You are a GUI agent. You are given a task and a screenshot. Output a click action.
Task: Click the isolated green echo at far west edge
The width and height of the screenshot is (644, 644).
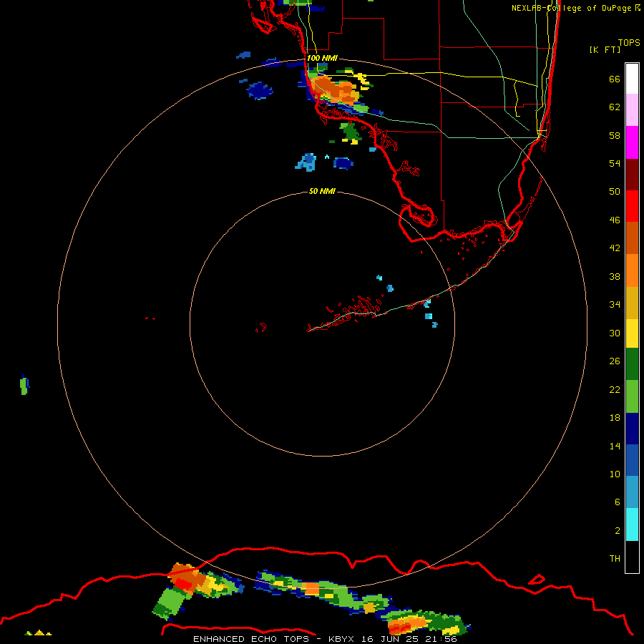click(x=24, y=385)
